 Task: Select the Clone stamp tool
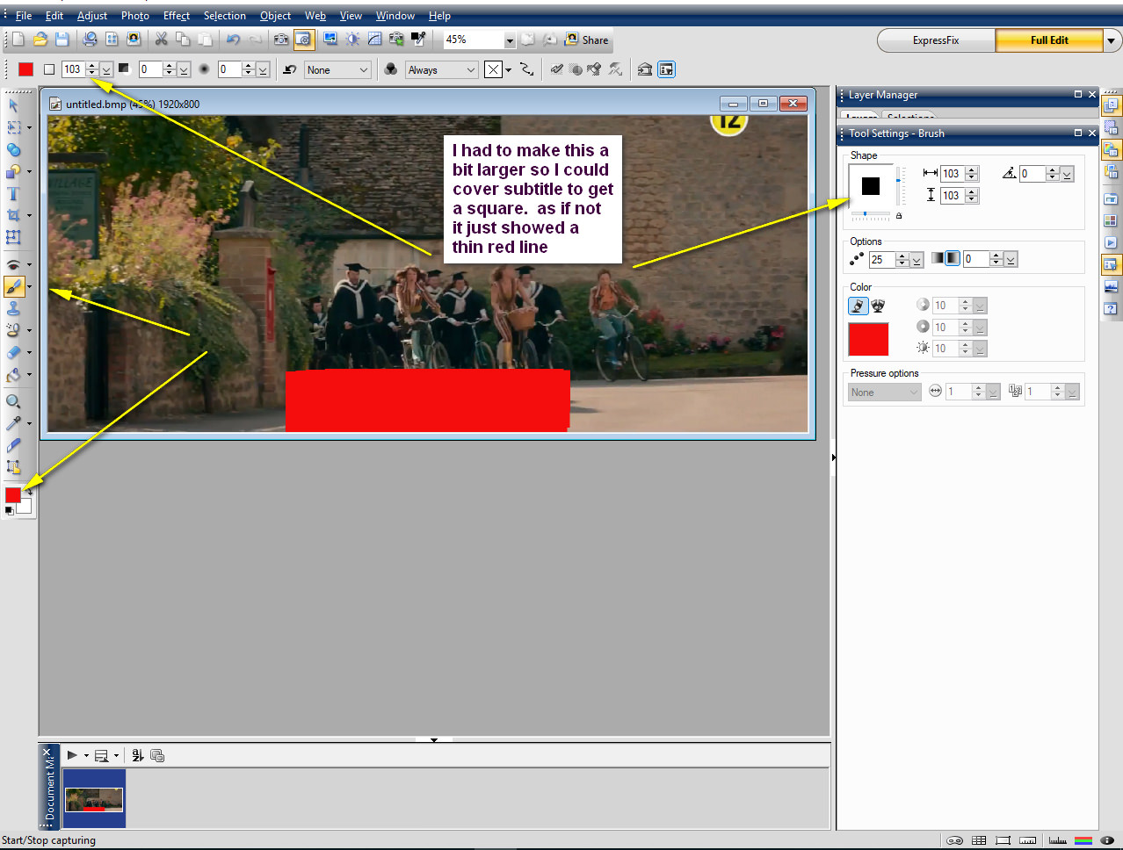[13, 308]
